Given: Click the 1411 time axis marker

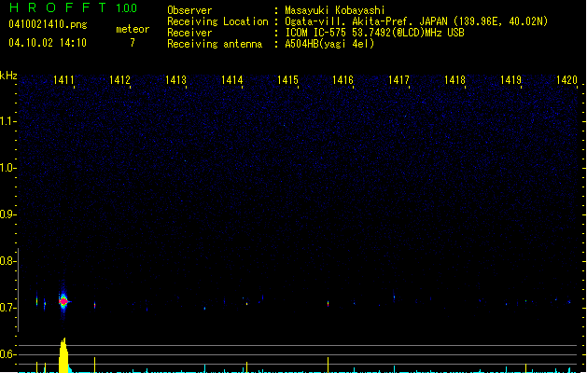Looking at the screenshot, I should tap(63, 80).
